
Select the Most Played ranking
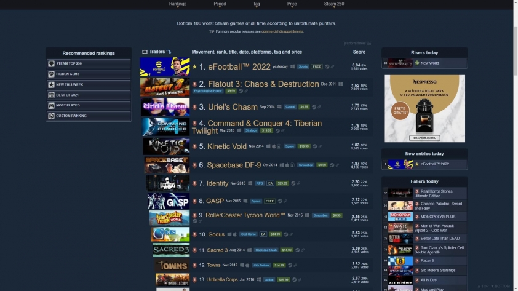[x=89, y=105]
